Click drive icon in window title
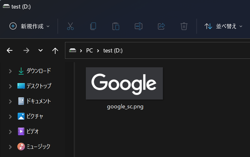 tap(6, 6)
